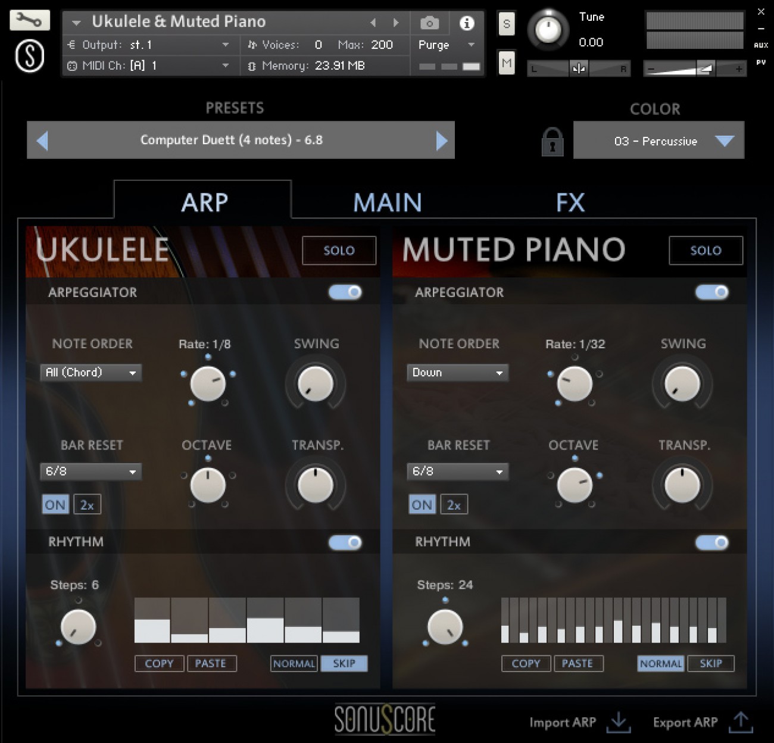The image size is (774, 743).
Task: Disable the Muted Piano rhythm switch
Action: click(x=712, y=542)
